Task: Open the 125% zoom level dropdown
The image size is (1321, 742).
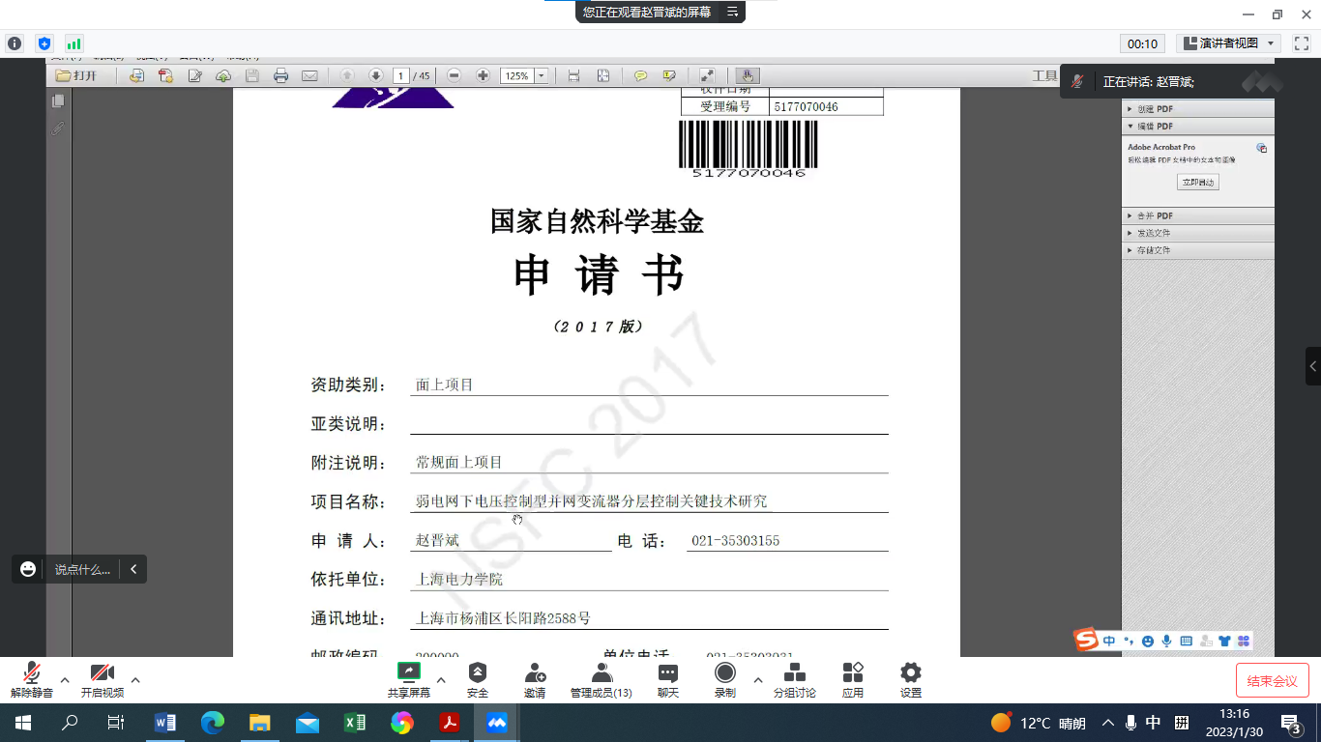Action: click(542, 76)
